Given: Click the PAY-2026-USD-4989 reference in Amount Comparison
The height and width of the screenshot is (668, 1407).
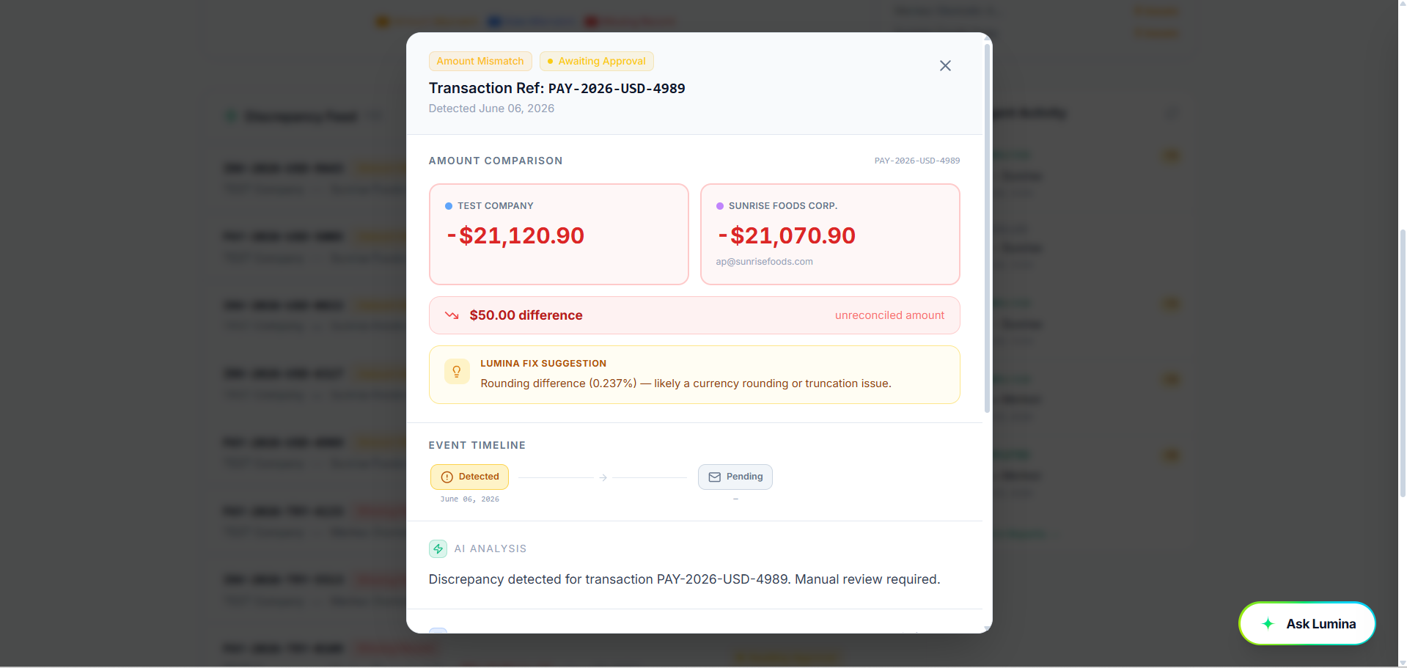Looking at the screenshot, I should (x=916, y=161).
